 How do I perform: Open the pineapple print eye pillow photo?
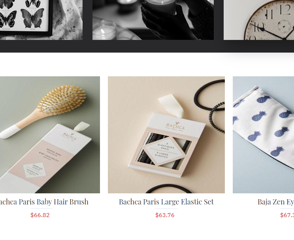[263, 135]
